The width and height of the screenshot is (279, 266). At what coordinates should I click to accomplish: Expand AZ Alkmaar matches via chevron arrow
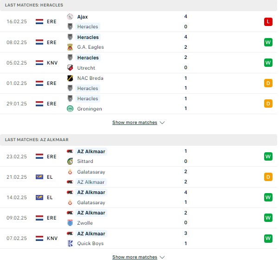click(162, 257)
